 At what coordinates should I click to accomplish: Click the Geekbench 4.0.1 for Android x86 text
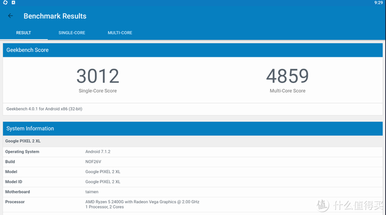tap(44, 109)
